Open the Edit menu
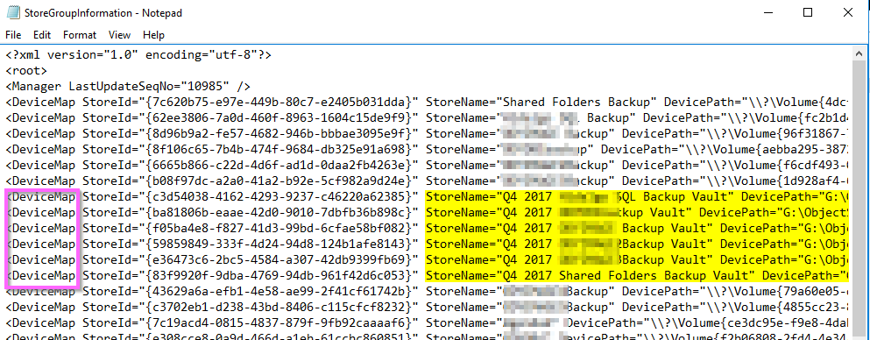 [x=42, y=35]
